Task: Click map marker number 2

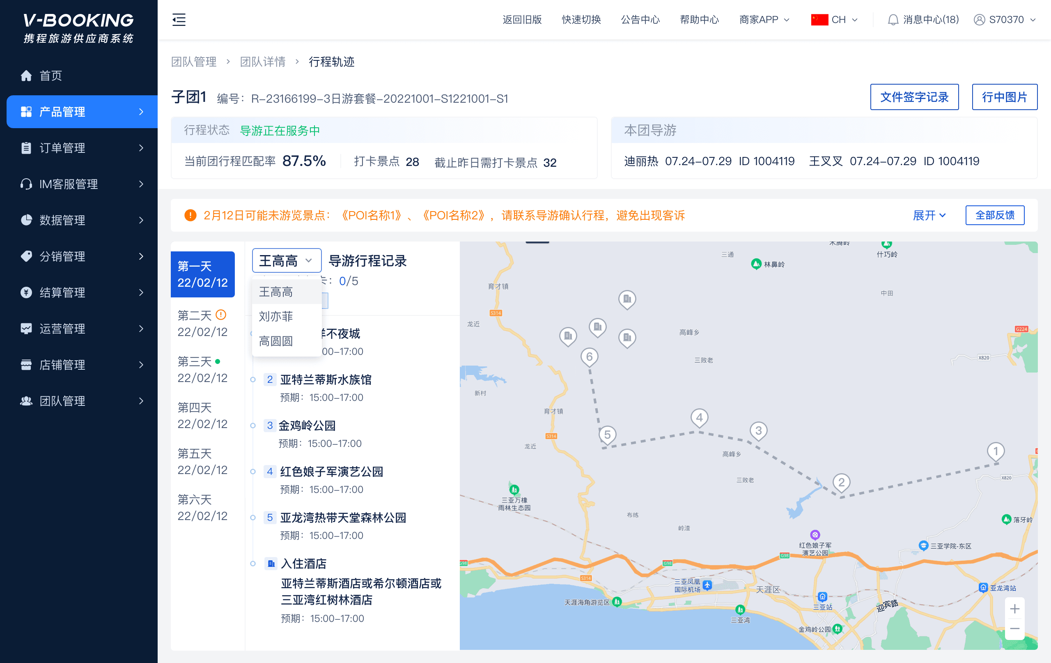Action: pos(841,483)
